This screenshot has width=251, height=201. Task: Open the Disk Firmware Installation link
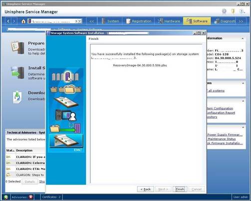tap(225, 143)
